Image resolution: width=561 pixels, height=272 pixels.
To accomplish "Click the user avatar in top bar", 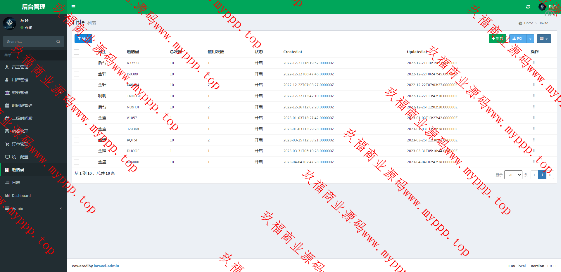I will coord(542,7).
